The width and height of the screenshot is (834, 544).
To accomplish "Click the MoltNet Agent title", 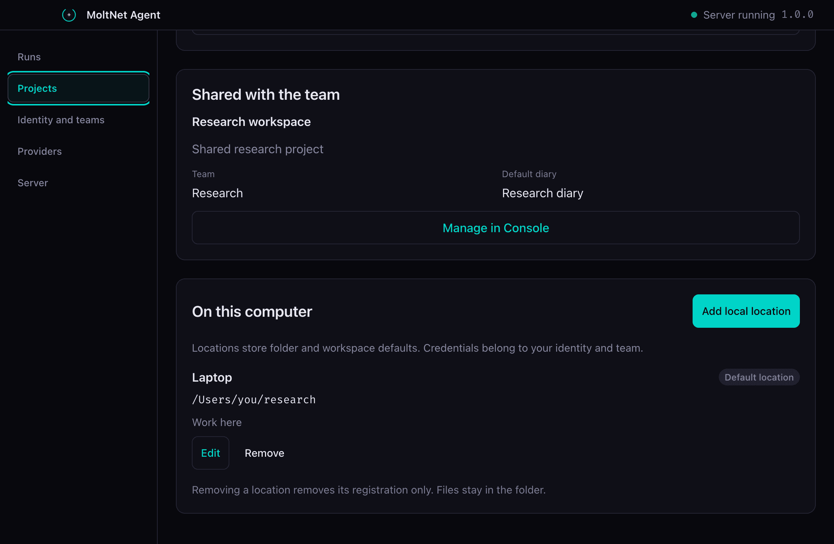I will coord(123,15).
